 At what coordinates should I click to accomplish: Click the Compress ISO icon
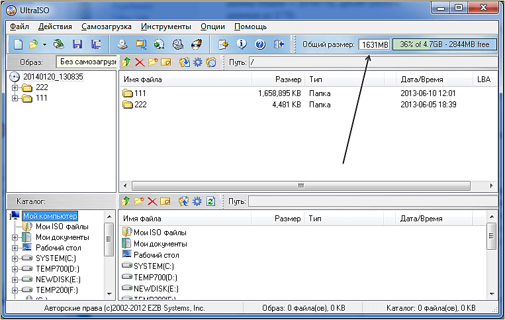point(141,44)
